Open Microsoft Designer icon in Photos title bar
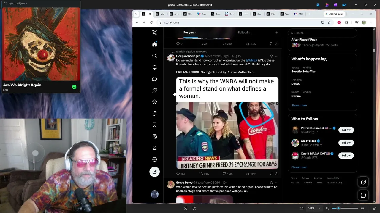 click(x=327, y=5)
